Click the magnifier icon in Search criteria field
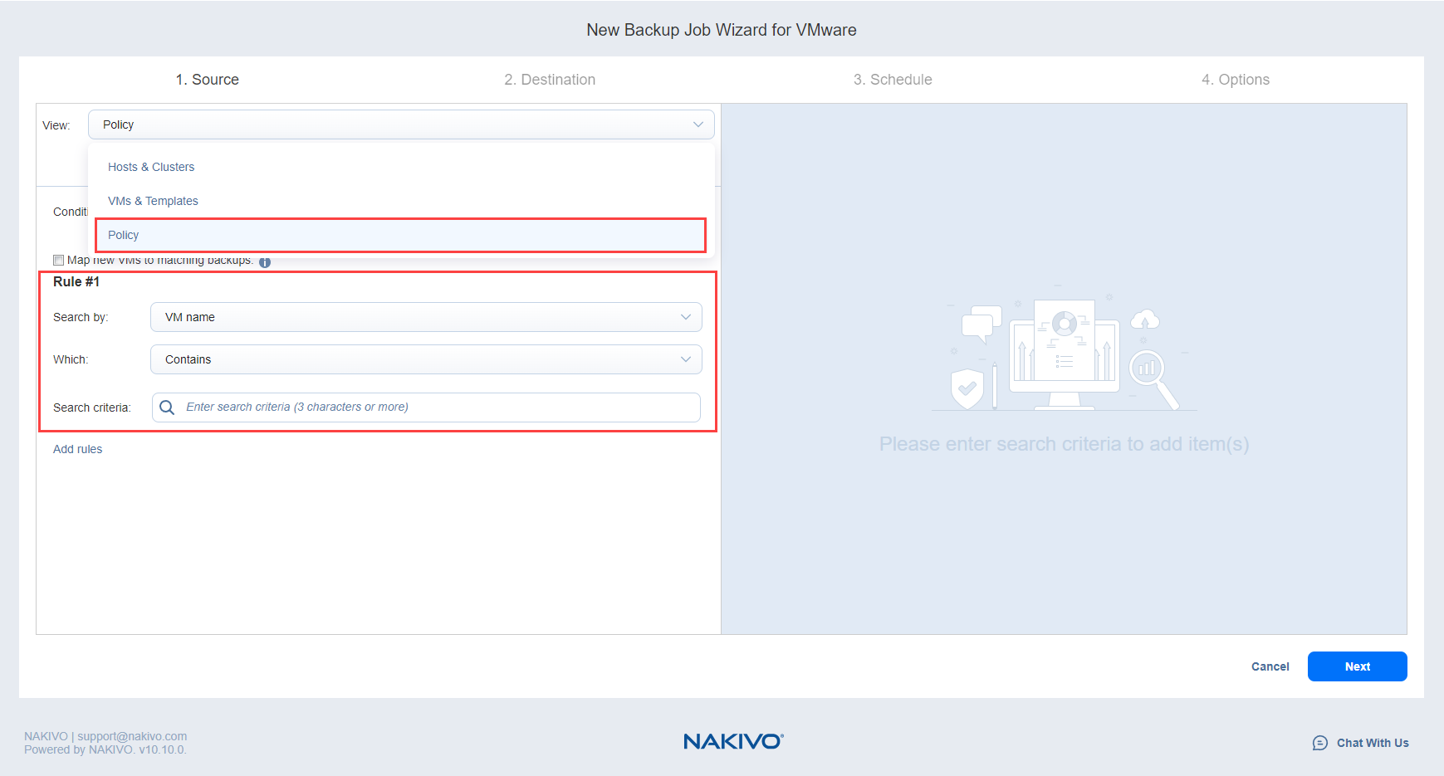The height and width of the screenshot is (776, 1444). pyautogui.click(x=167, y=408)
